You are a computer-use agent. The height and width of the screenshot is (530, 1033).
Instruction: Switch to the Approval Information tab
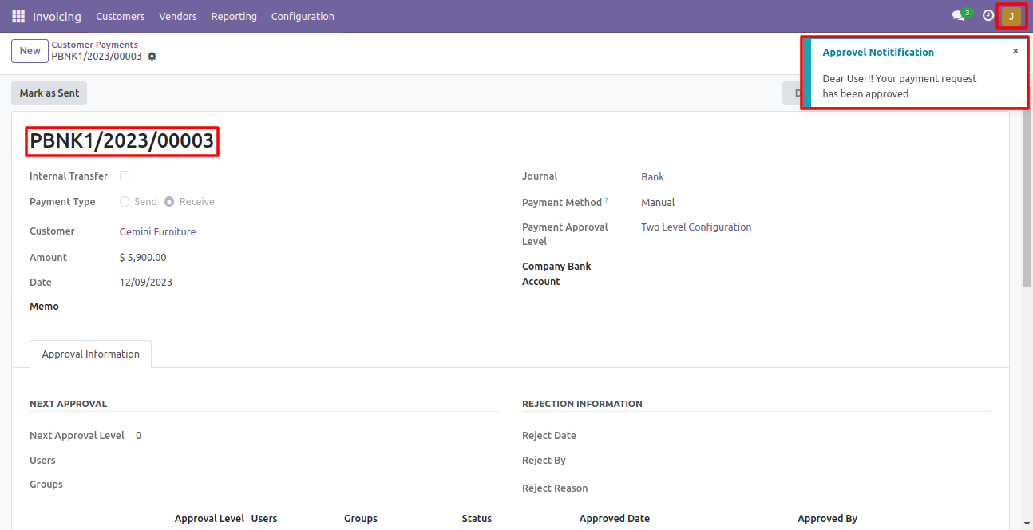click(x=90, y=354)
